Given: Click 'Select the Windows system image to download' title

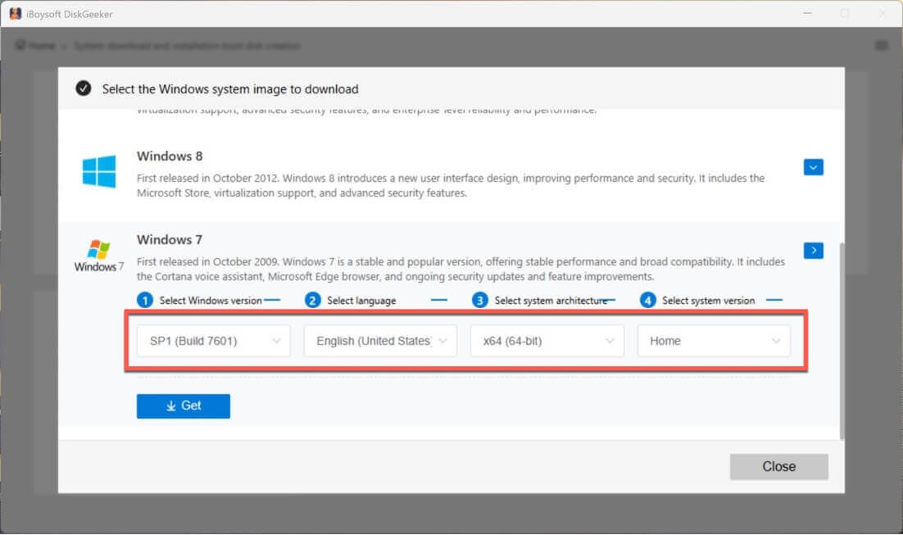Looking at the screenshot, I should click(230, 89).
